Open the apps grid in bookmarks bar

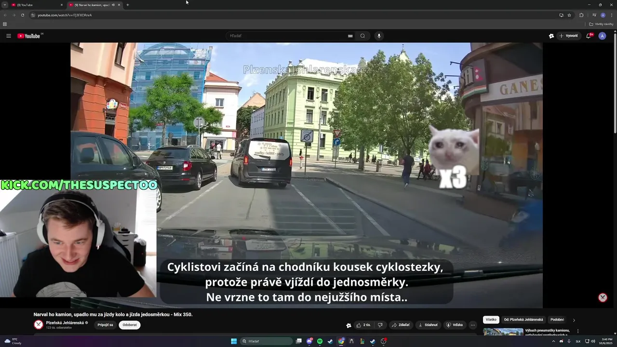5,24
